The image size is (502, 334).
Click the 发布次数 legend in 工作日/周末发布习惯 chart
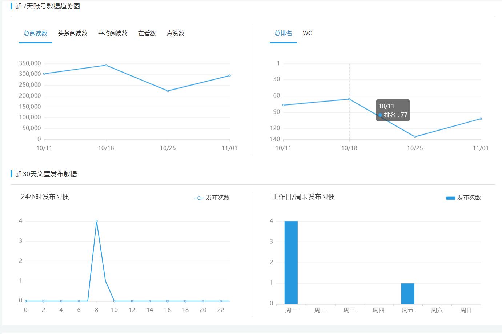pos(450,198)
